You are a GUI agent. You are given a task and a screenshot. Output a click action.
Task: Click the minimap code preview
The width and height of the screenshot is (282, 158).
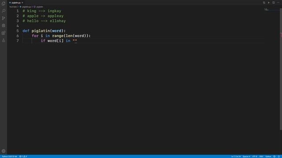coord(267,9)
